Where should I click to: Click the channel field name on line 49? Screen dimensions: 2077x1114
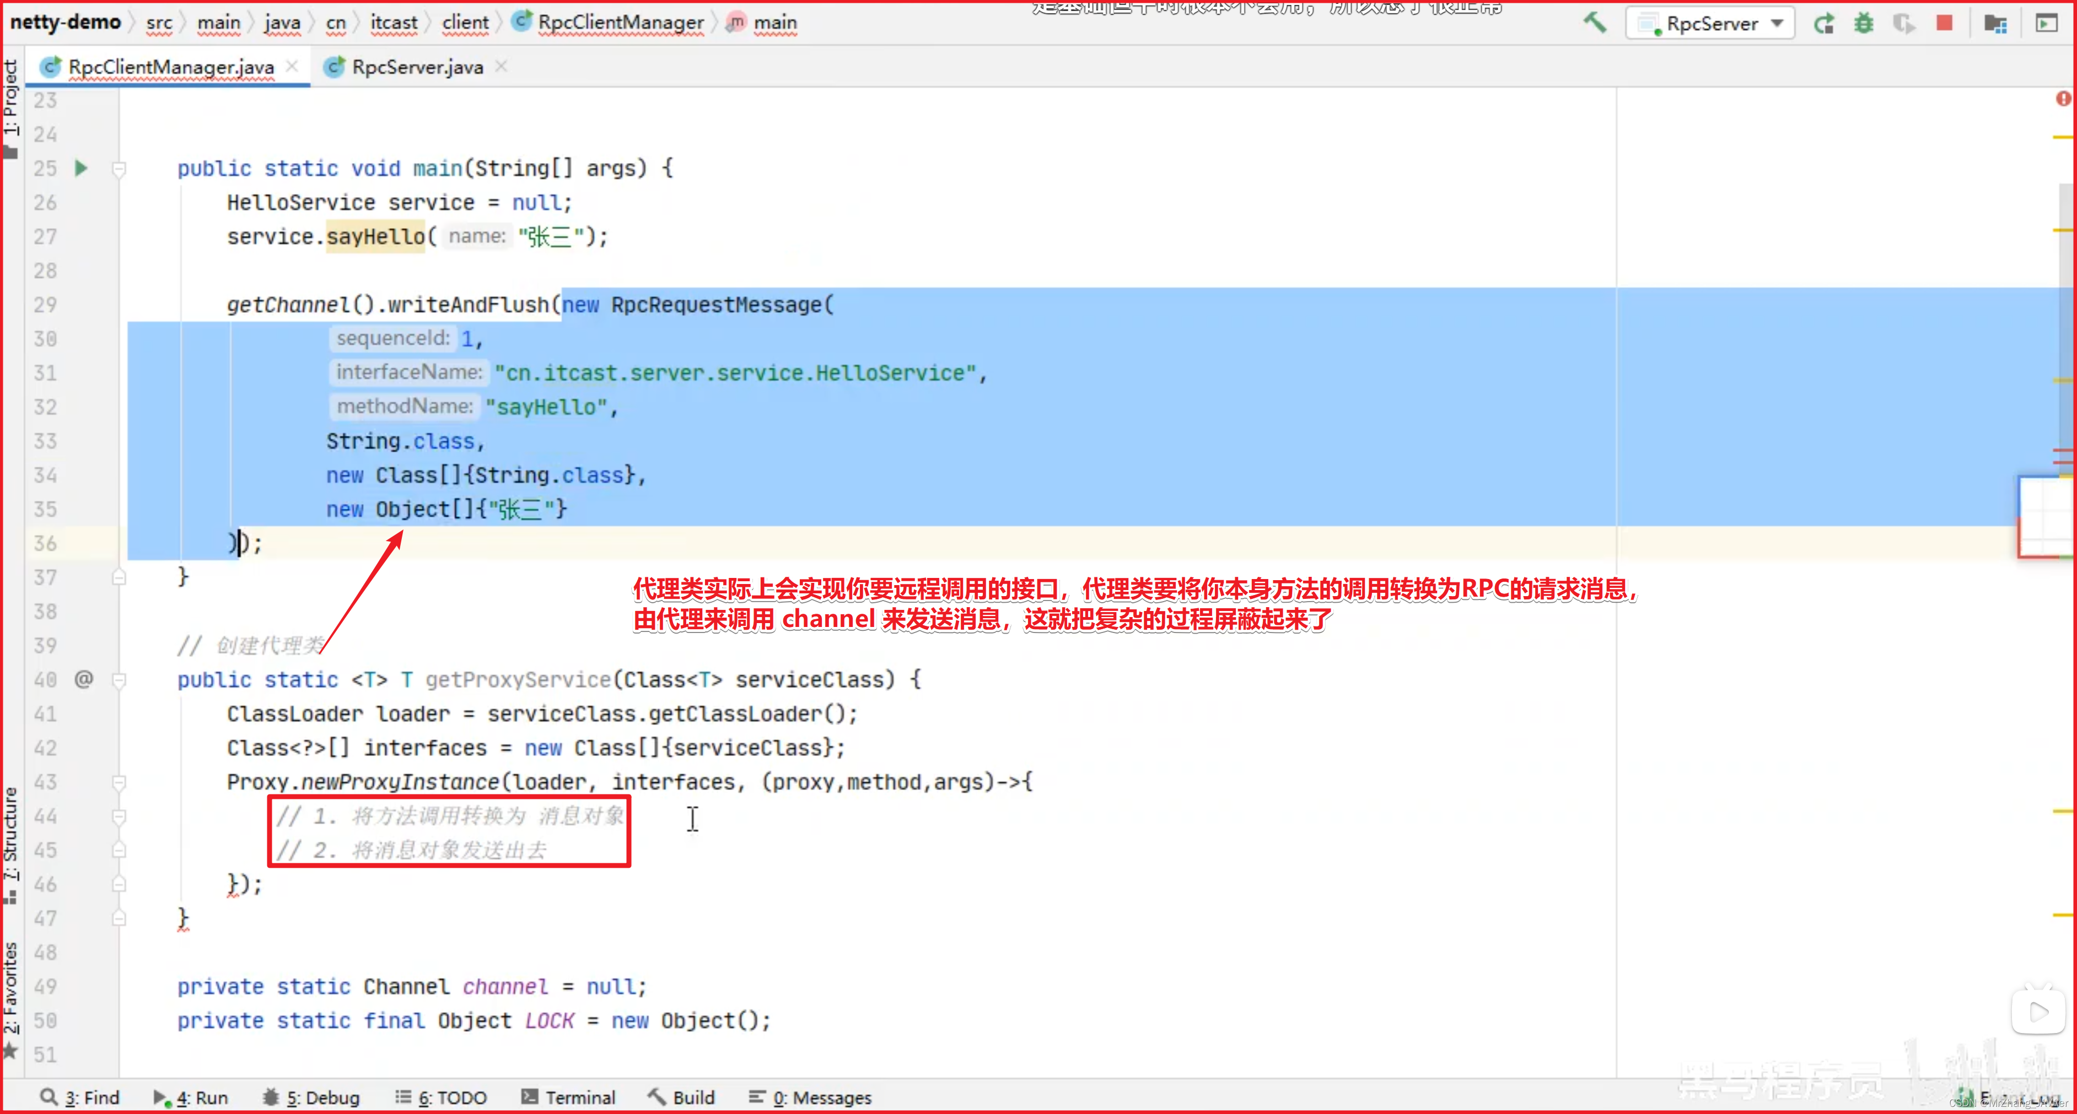pyautogui.click(x=505, y=987)
